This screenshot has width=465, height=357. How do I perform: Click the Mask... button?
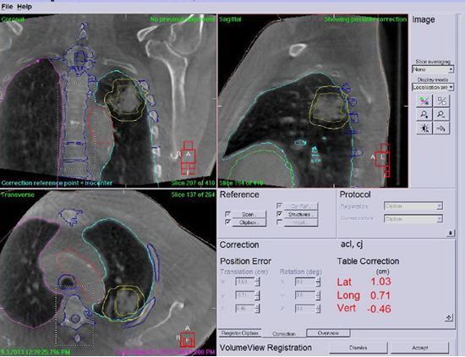point(301,222)
